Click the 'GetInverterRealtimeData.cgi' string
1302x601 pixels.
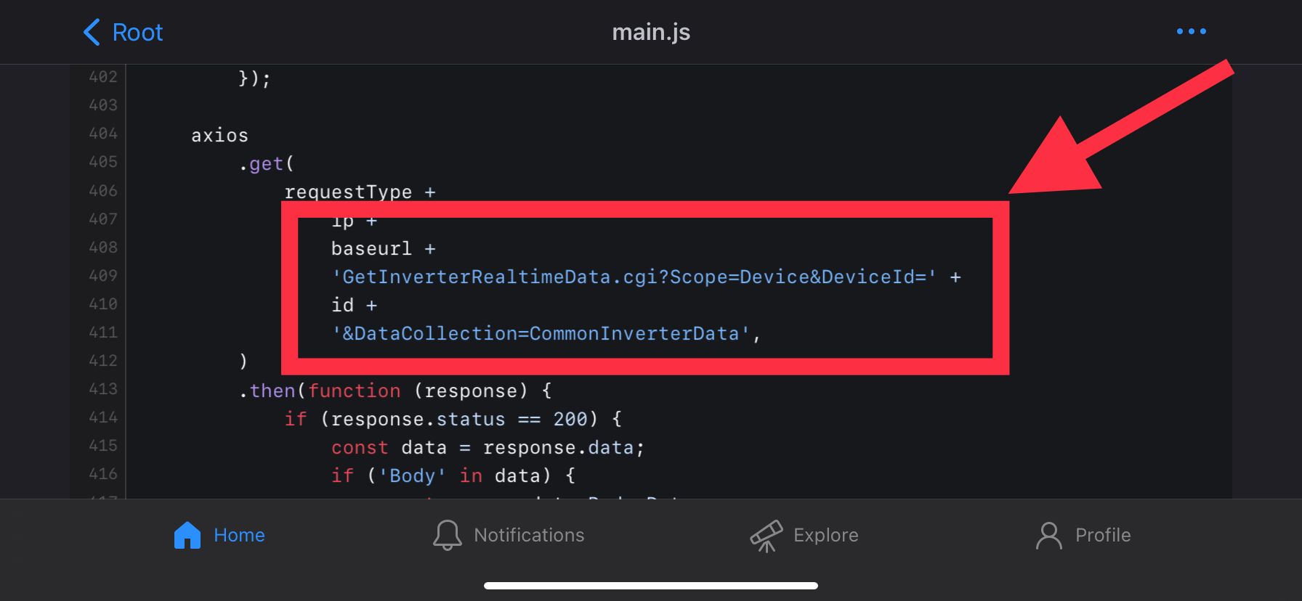[x=634, y=277]
